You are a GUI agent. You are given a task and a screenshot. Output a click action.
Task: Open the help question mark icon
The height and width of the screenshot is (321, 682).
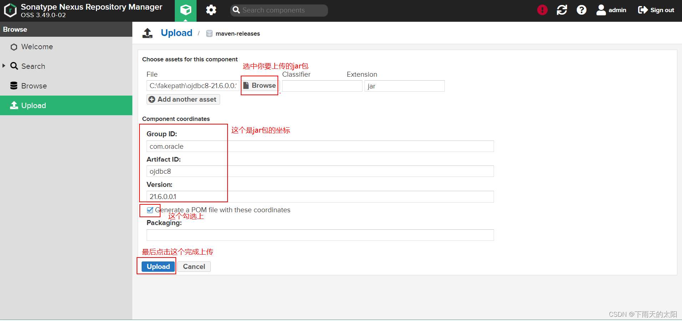coord(581,10)
